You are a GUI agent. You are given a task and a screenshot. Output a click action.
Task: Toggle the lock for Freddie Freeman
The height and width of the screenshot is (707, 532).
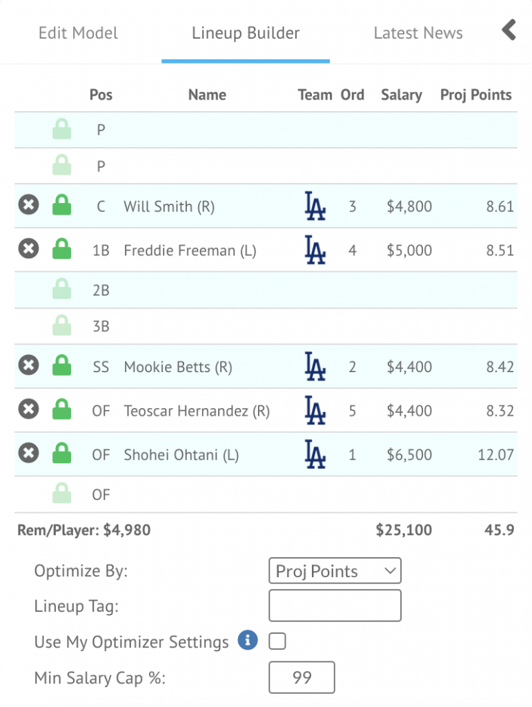tap(62, 250)
